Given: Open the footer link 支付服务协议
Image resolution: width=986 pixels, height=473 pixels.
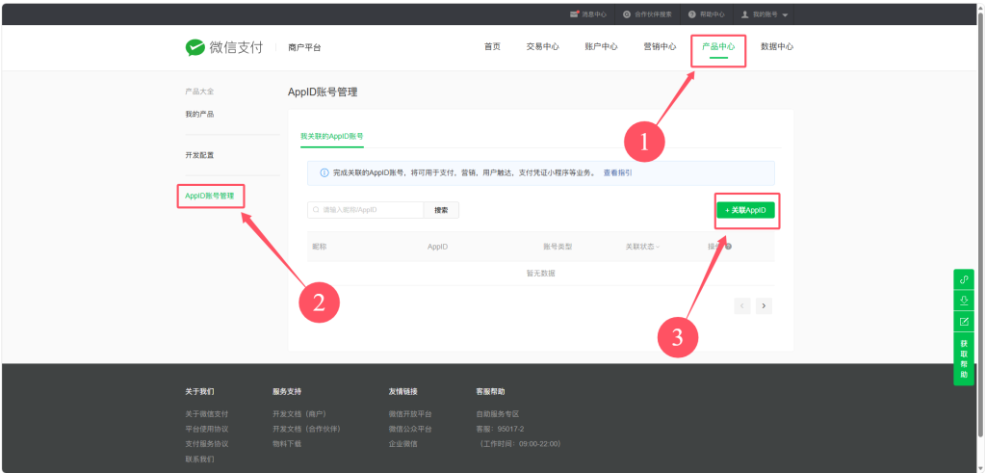Looking at the screenshot, I should (206, 444).
